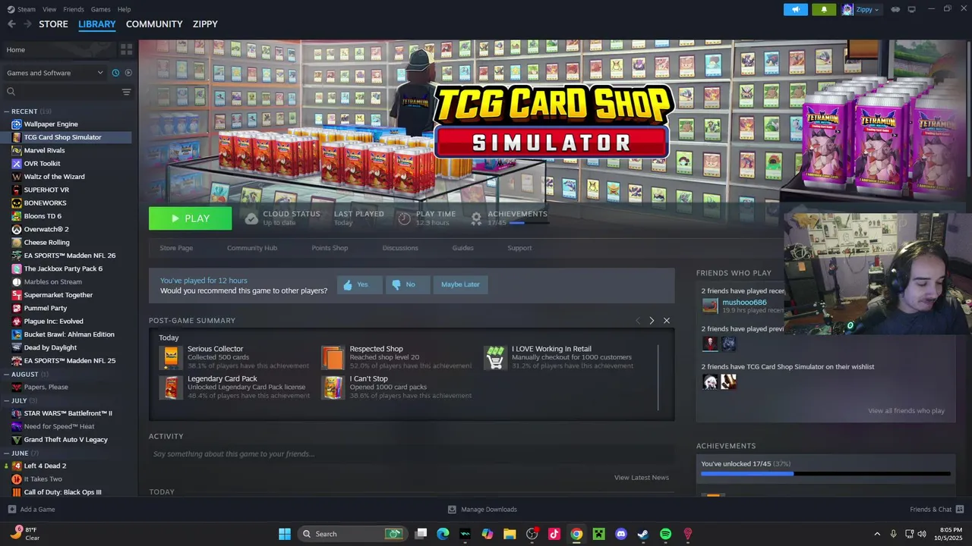Image resolution: width=972 pixels, height=546 pixels.
Task: Toggle sort by recent activity clock icon
Action: pos(115,73)
